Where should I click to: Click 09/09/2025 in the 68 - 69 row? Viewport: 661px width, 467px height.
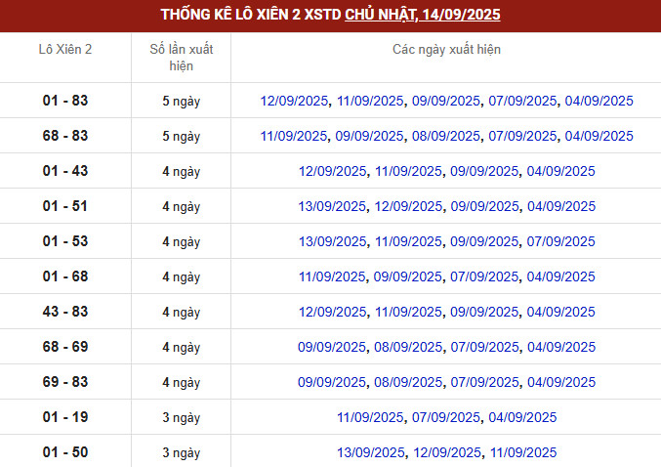click(332, 347)
